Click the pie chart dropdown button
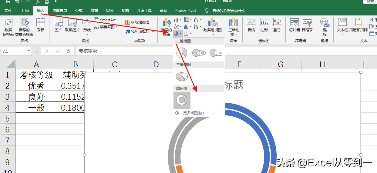 click(x=178, y=34)
